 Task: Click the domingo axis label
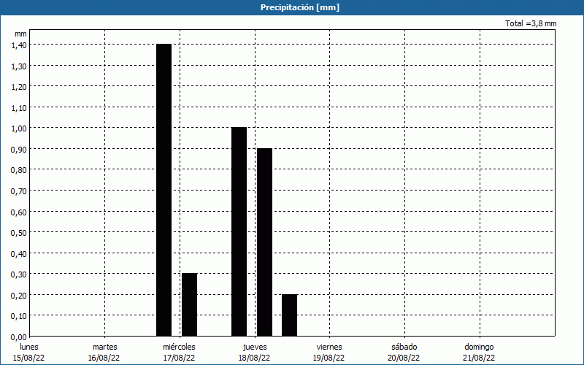[480, 347]
